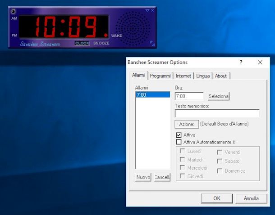Viewport: 275px width, 215px height.
Task: Enable Attiva Automaticamente il option
Action: point(179,142)
